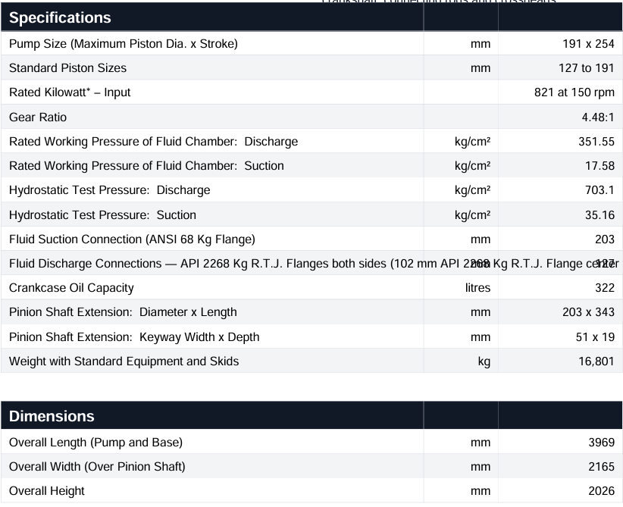Select the Gear Ratio row label

[x=38, y=117]
